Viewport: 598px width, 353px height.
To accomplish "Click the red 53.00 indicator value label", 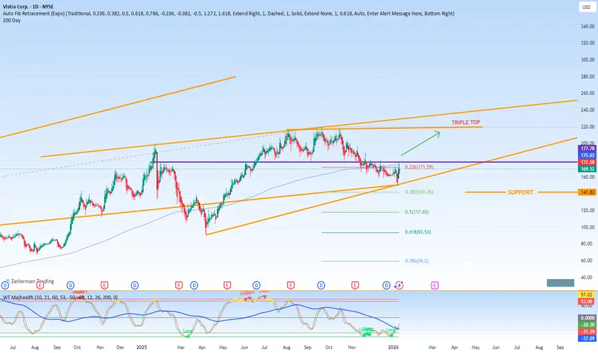I will tap(586, 302).
